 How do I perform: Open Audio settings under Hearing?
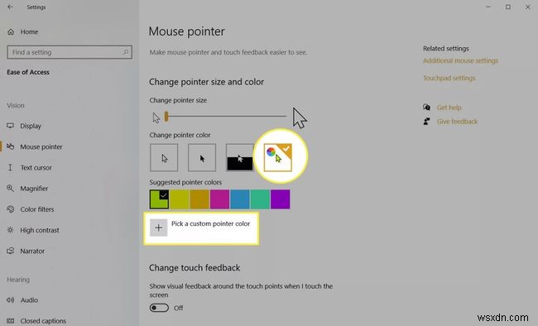(x=29, y=300)
